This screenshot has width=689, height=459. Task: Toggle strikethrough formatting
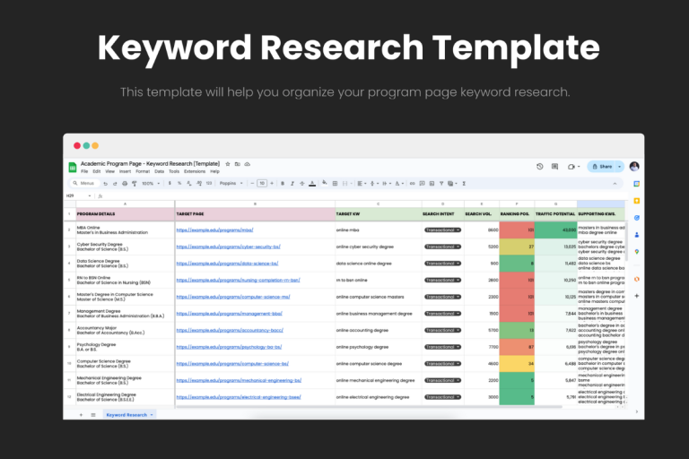pyautogui.click(x=301, y=184)
